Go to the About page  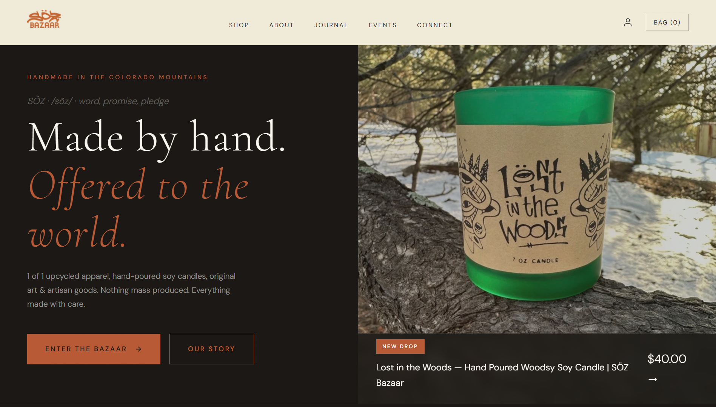click(282, 25)
